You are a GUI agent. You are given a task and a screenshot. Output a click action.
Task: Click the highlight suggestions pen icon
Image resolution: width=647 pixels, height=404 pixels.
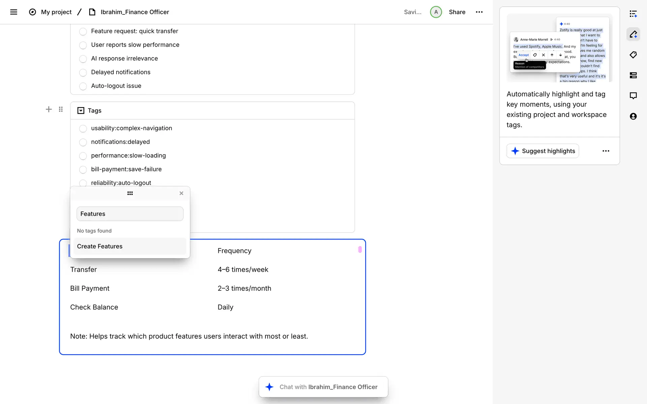(633, 34)
